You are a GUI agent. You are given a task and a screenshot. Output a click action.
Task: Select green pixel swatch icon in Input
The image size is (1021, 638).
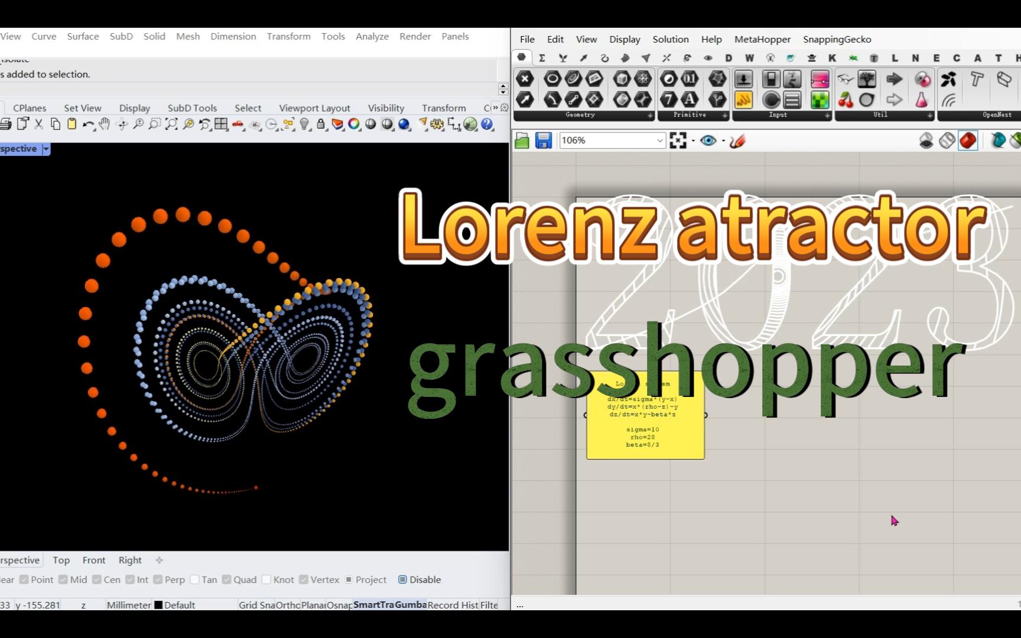(820, 100)
